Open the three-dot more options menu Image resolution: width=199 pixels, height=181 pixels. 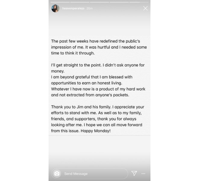143,174
